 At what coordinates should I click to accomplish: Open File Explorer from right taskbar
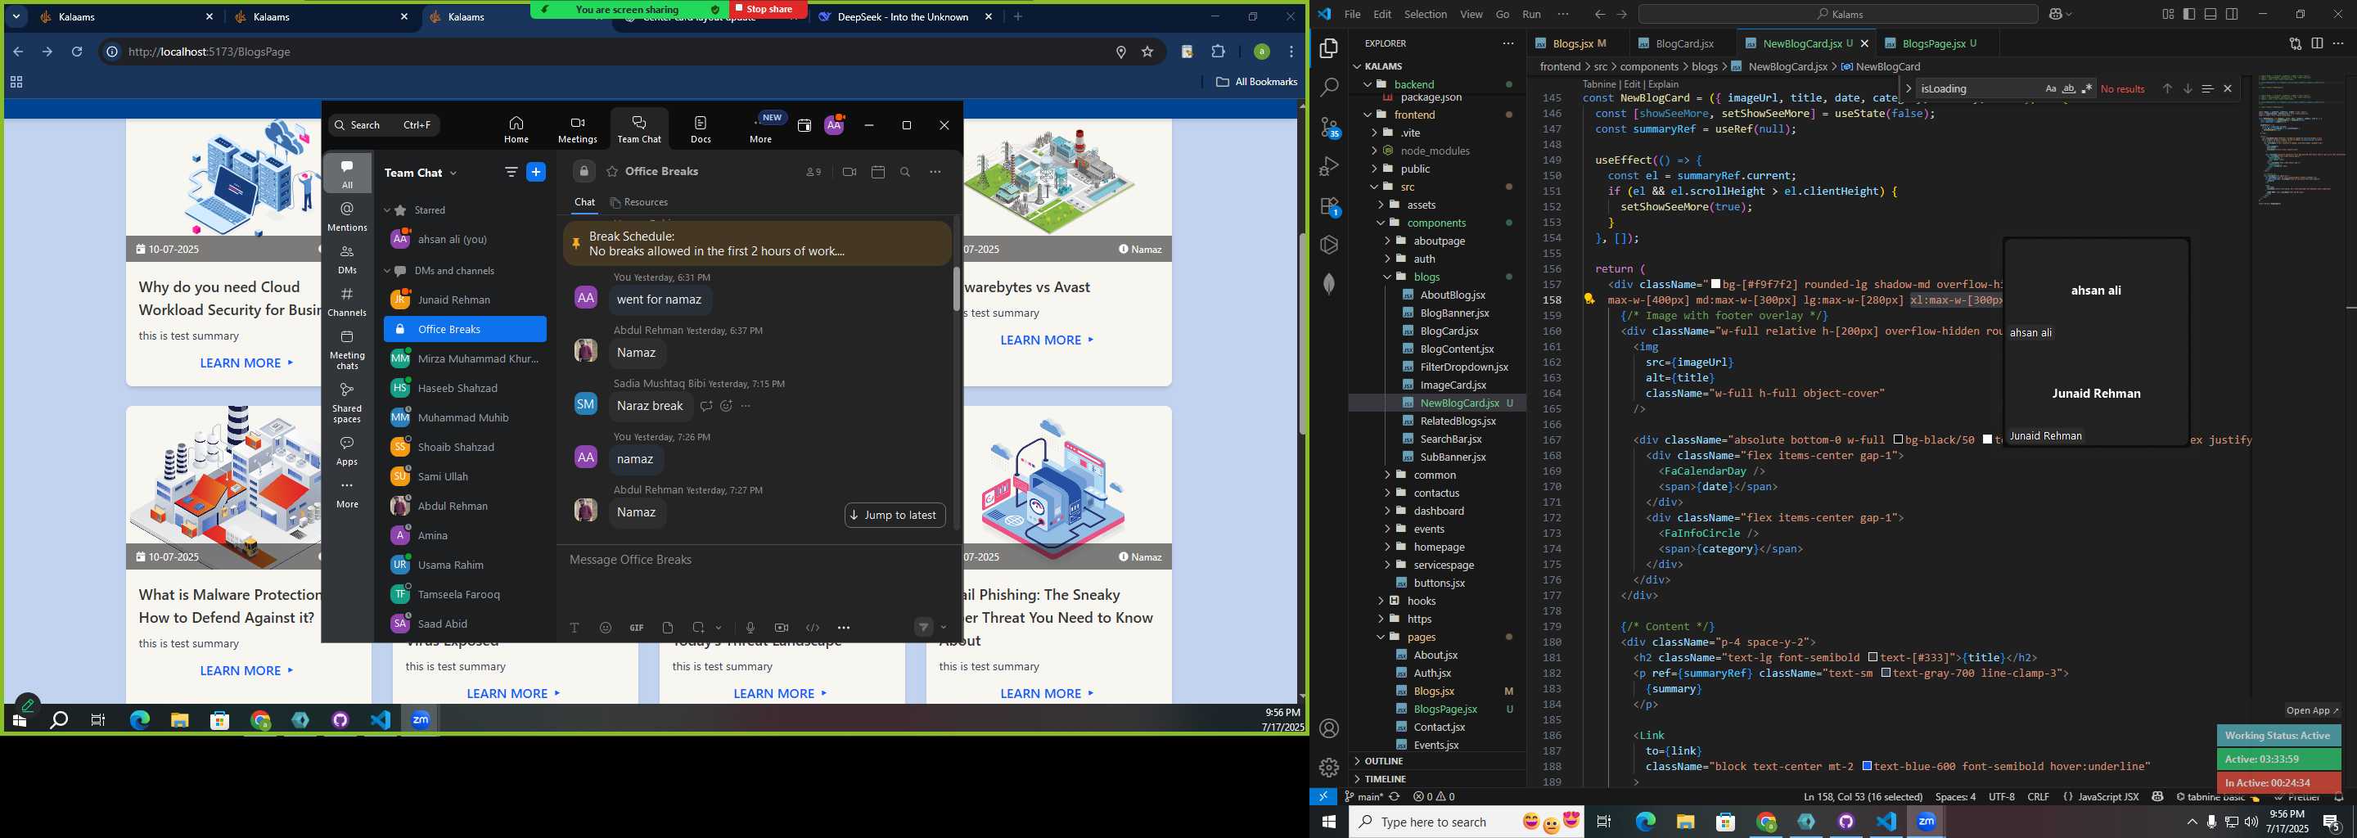click(x=1685, y=822)
